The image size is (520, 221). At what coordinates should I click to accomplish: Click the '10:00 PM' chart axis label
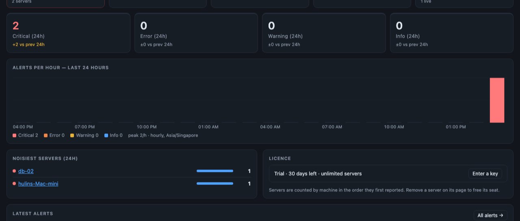tap(147, 127)
